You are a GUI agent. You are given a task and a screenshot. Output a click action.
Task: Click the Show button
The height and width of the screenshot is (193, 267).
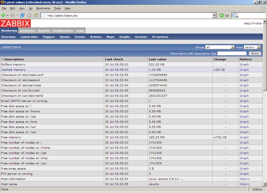coord(255,54)
